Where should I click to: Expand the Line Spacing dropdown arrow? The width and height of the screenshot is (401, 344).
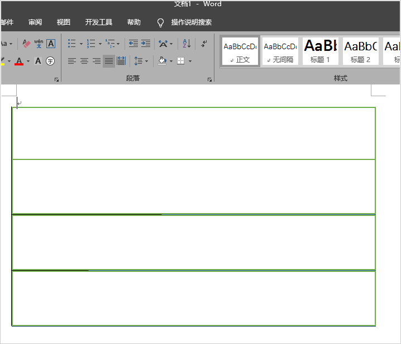[146, 61]
